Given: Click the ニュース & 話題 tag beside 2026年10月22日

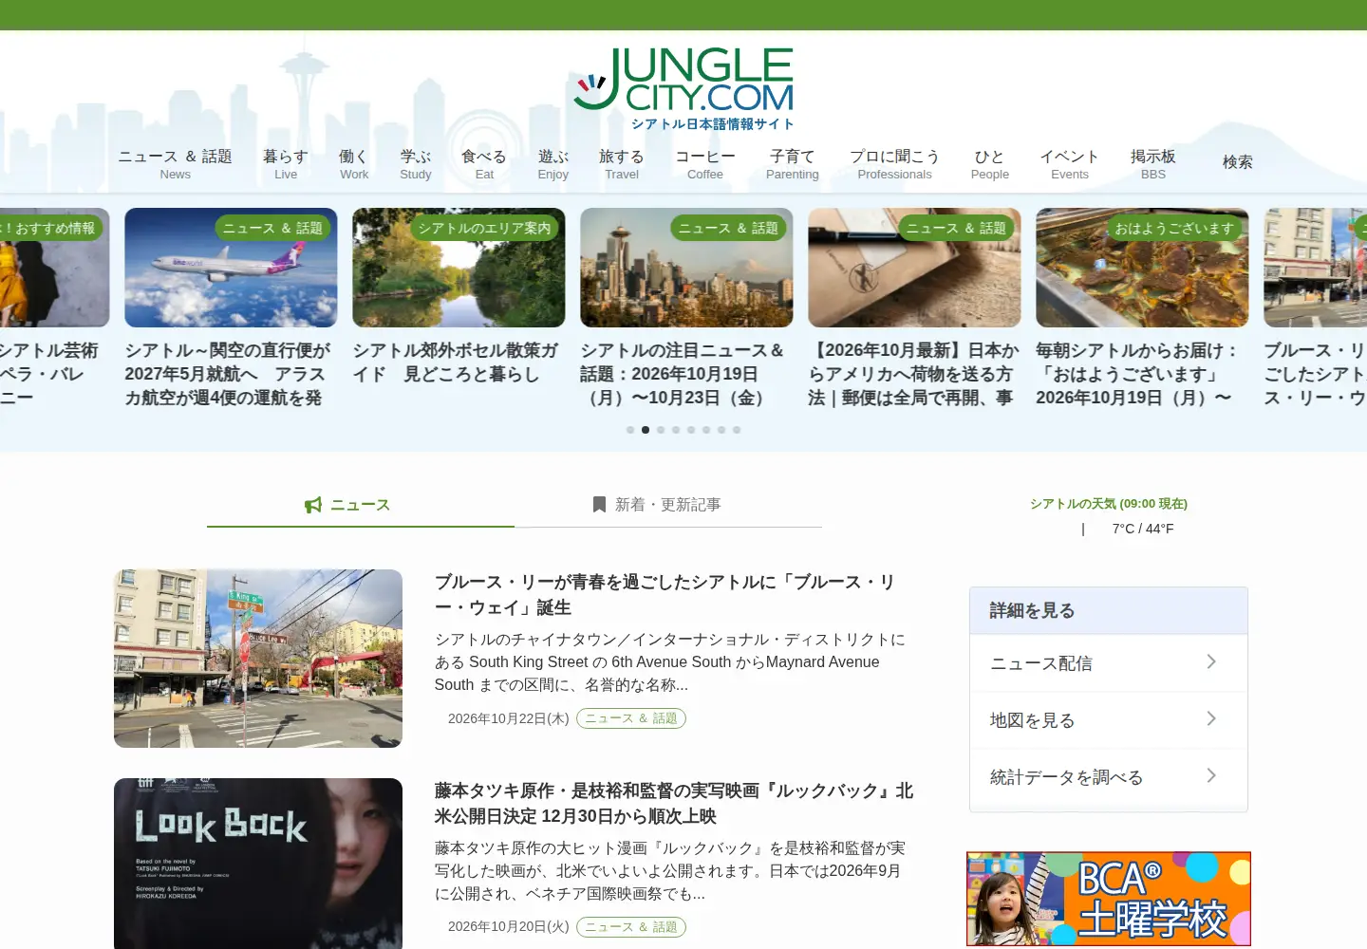Looking at the screenshot, I should pos(631,718).
